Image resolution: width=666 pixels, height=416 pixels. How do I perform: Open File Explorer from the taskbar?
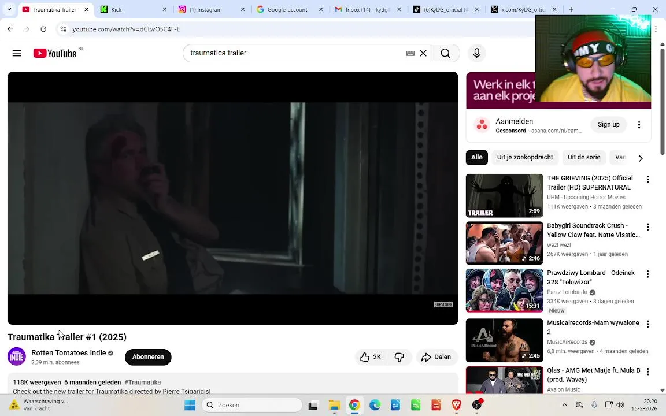[x=334, y=405]
